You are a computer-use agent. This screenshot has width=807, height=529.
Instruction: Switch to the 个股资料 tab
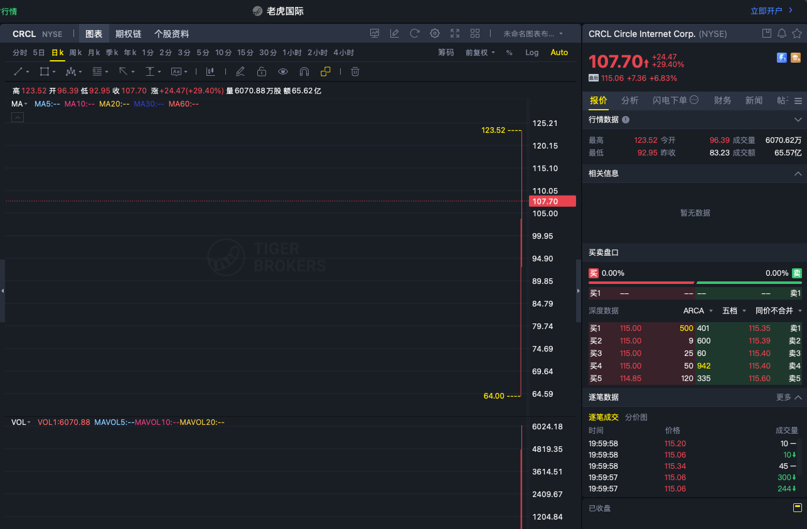171,34
